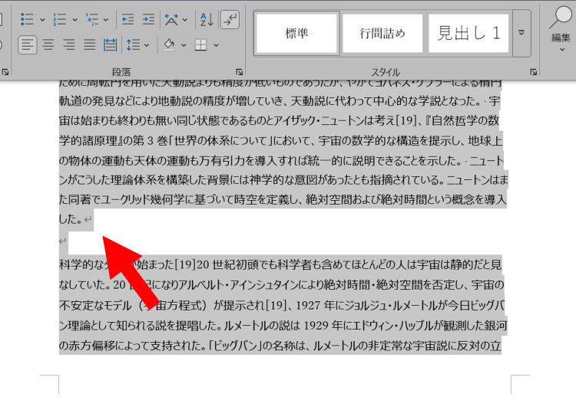Increase paragraph indent
Image resolution: width=576 pixels, height=420 pixels.
pyautogui.click(x=148, y=19)
